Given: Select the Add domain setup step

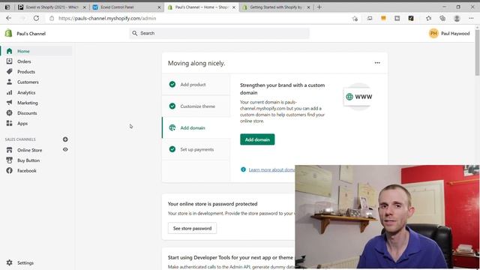Looking at the screenshot, I should pos(196,128).
